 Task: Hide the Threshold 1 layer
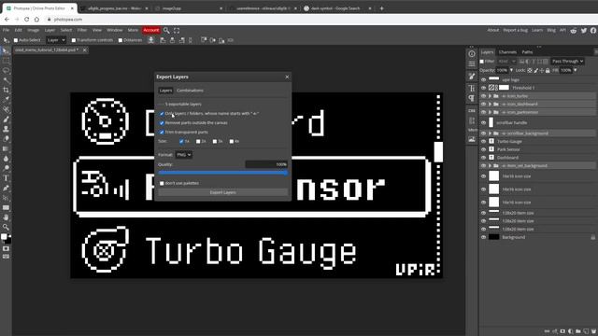click(x=484, y=88)
